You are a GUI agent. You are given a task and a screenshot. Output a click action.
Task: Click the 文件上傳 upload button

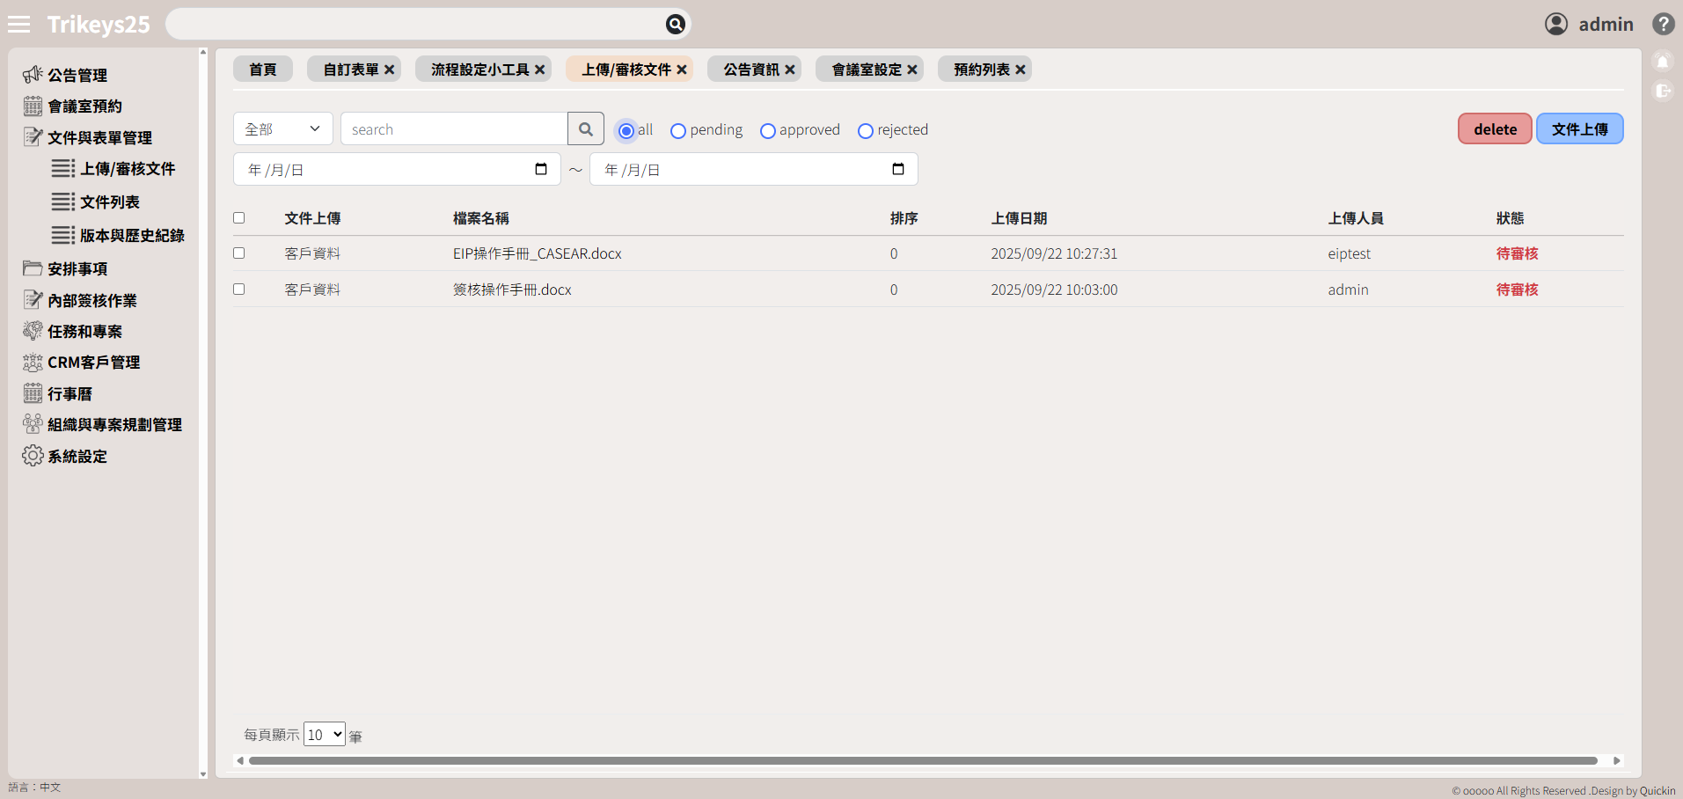click(x=1579, y=129)
